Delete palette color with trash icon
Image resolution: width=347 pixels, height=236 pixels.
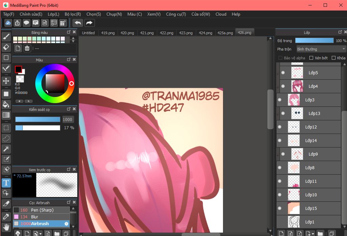point(27,48)
